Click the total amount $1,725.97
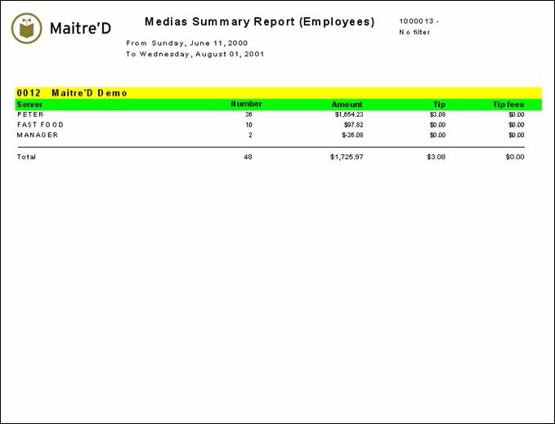The image size is (555, 424). click(x=347, y=156)
